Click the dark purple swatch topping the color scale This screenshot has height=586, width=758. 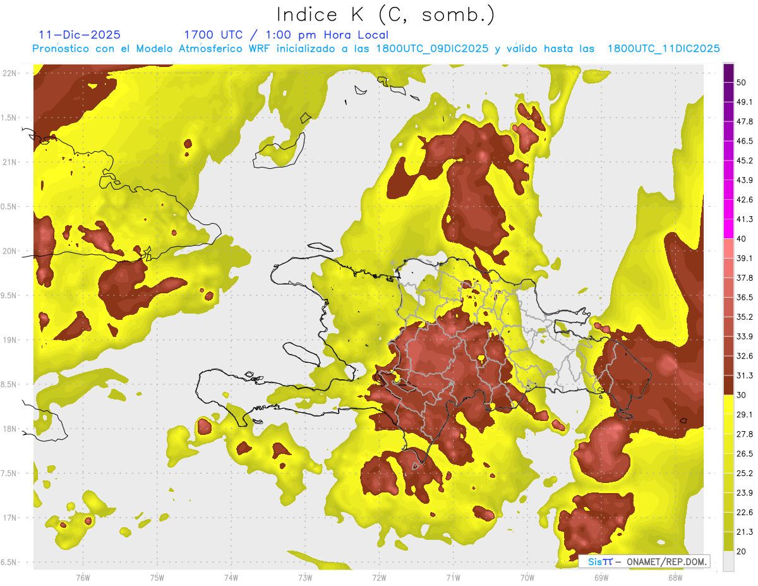(728, 73)
